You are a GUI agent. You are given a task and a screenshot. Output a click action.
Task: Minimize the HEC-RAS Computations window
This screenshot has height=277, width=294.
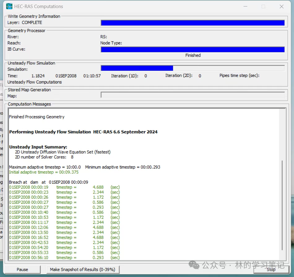click(x=245, y=6)
